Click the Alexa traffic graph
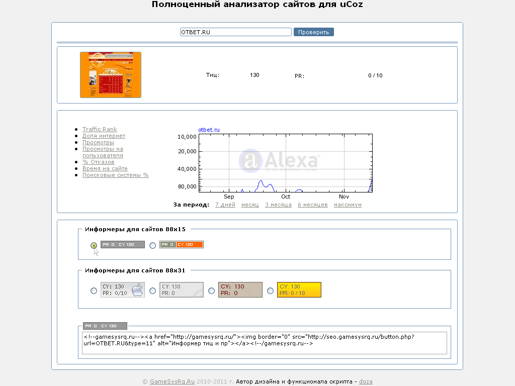This screenshot has height=386, width=515. click(x=286, y=163)
